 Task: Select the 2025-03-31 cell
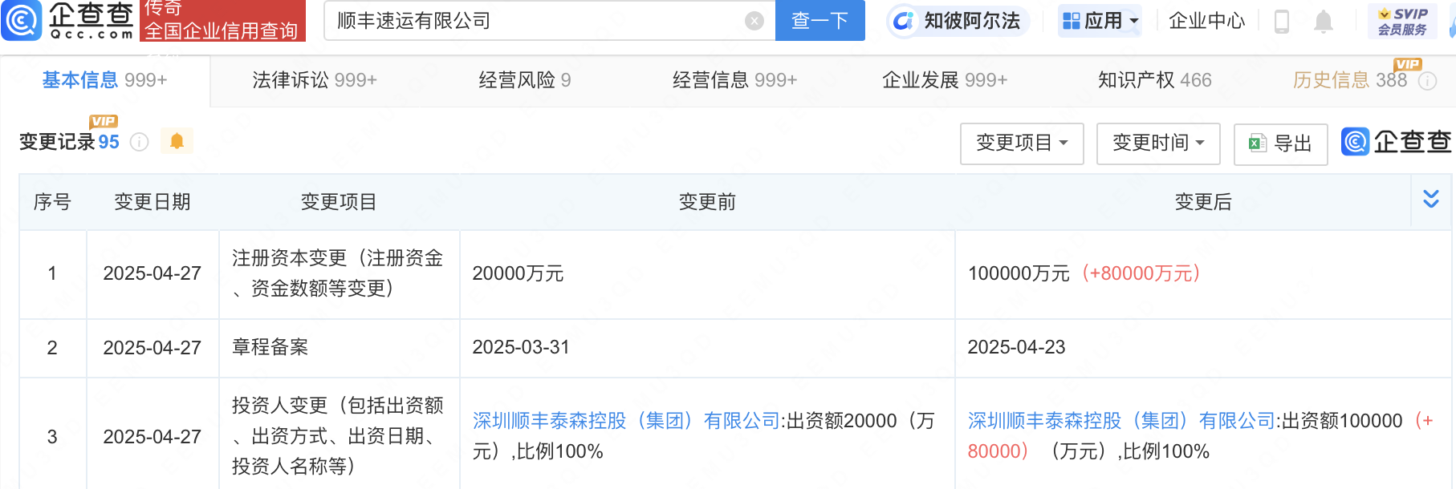pyautogui.click(x=707, y=348)
